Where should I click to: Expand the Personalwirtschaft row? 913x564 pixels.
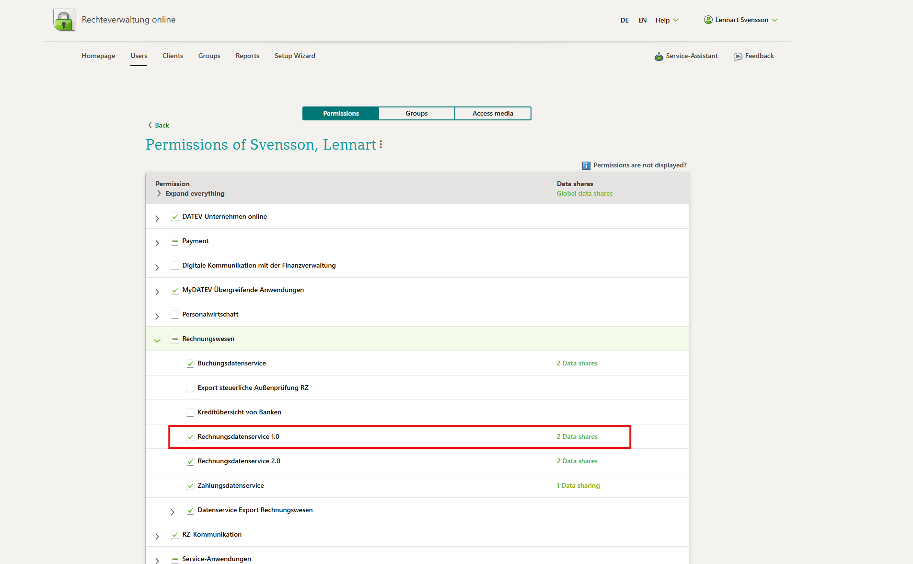pyautogui.click(x=157, y=316)
